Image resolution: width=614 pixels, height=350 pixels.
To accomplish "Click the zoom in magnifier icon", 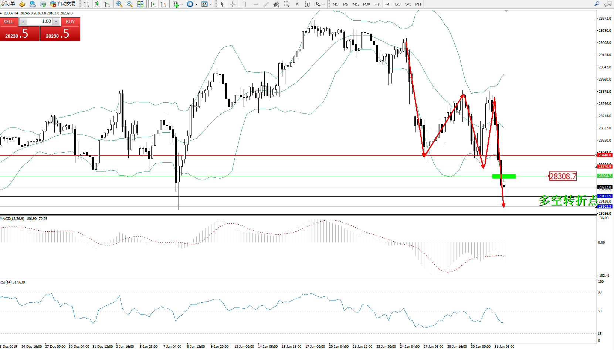I will (119, 4).
